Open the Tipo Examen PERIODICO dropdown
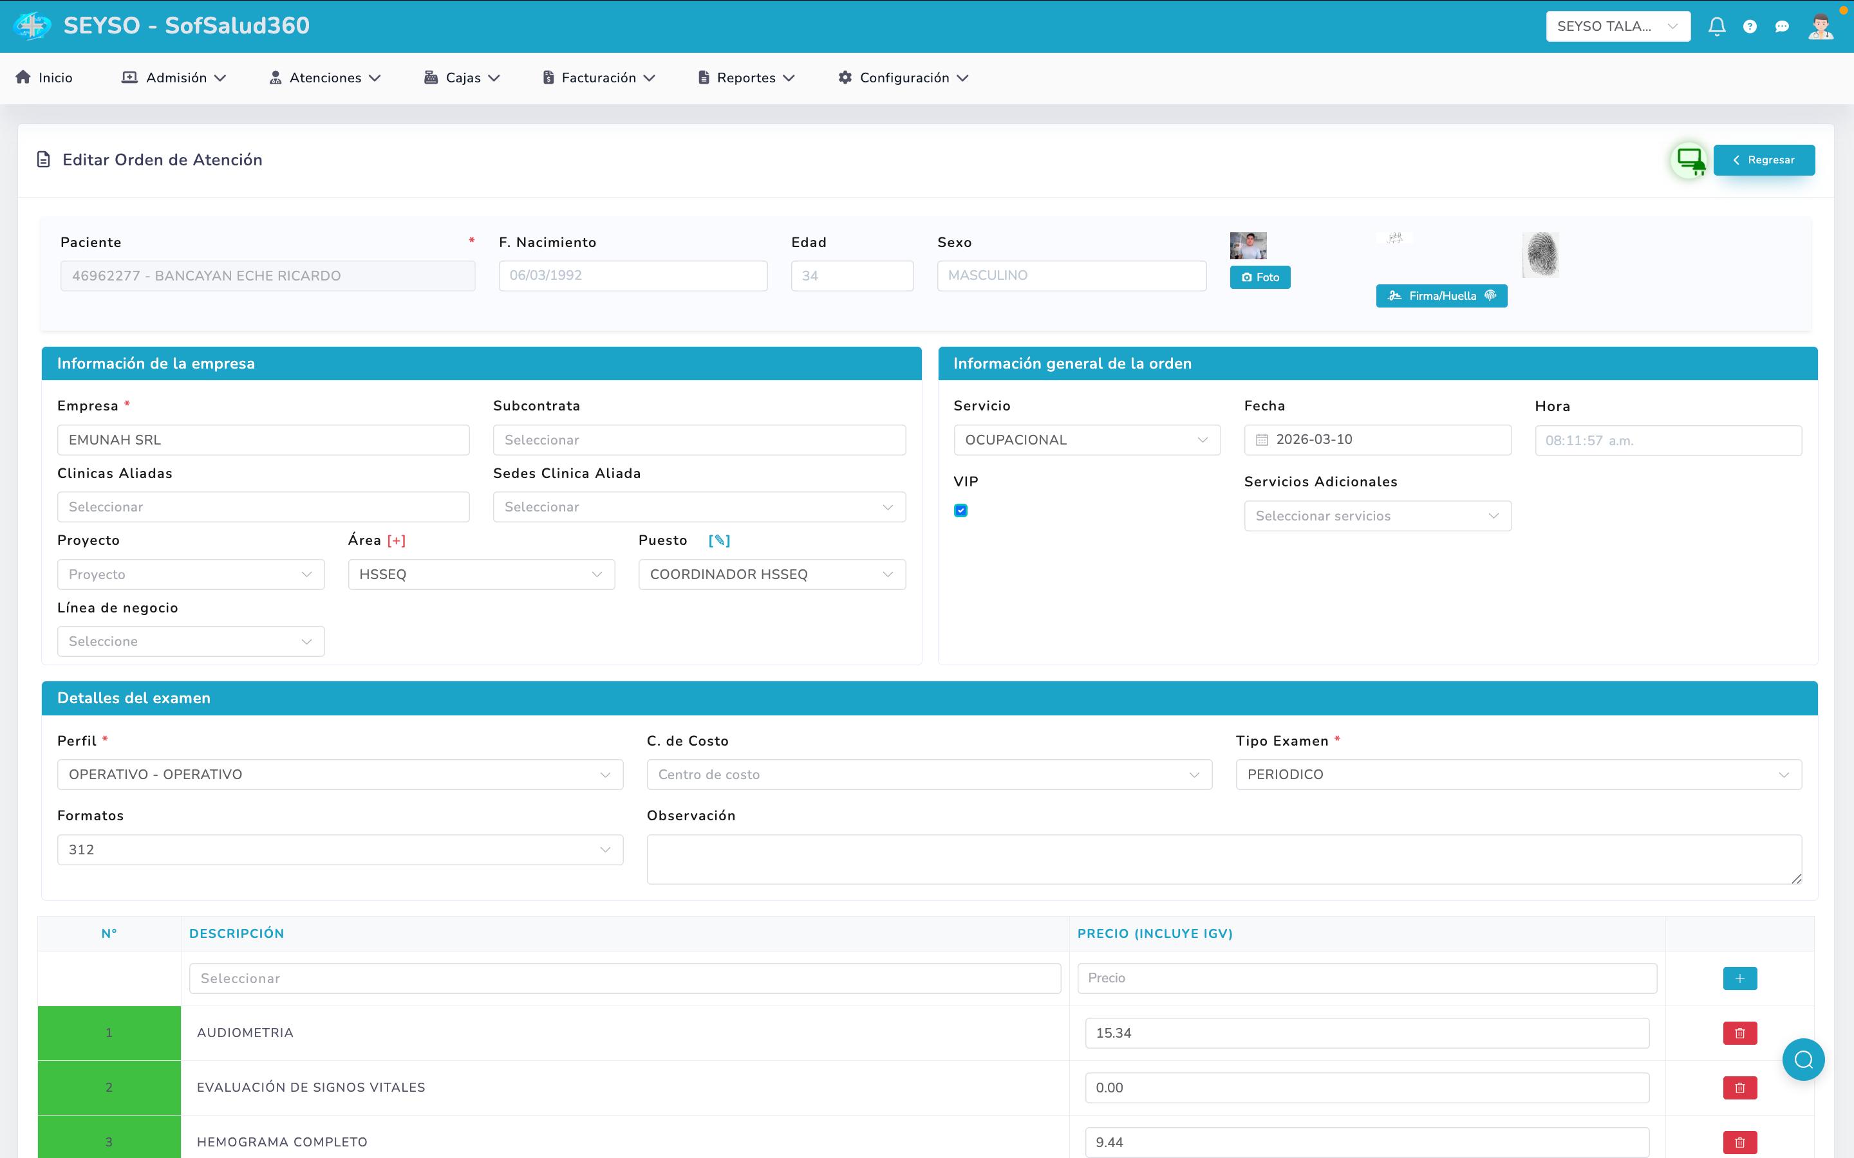 [1518, 775]
